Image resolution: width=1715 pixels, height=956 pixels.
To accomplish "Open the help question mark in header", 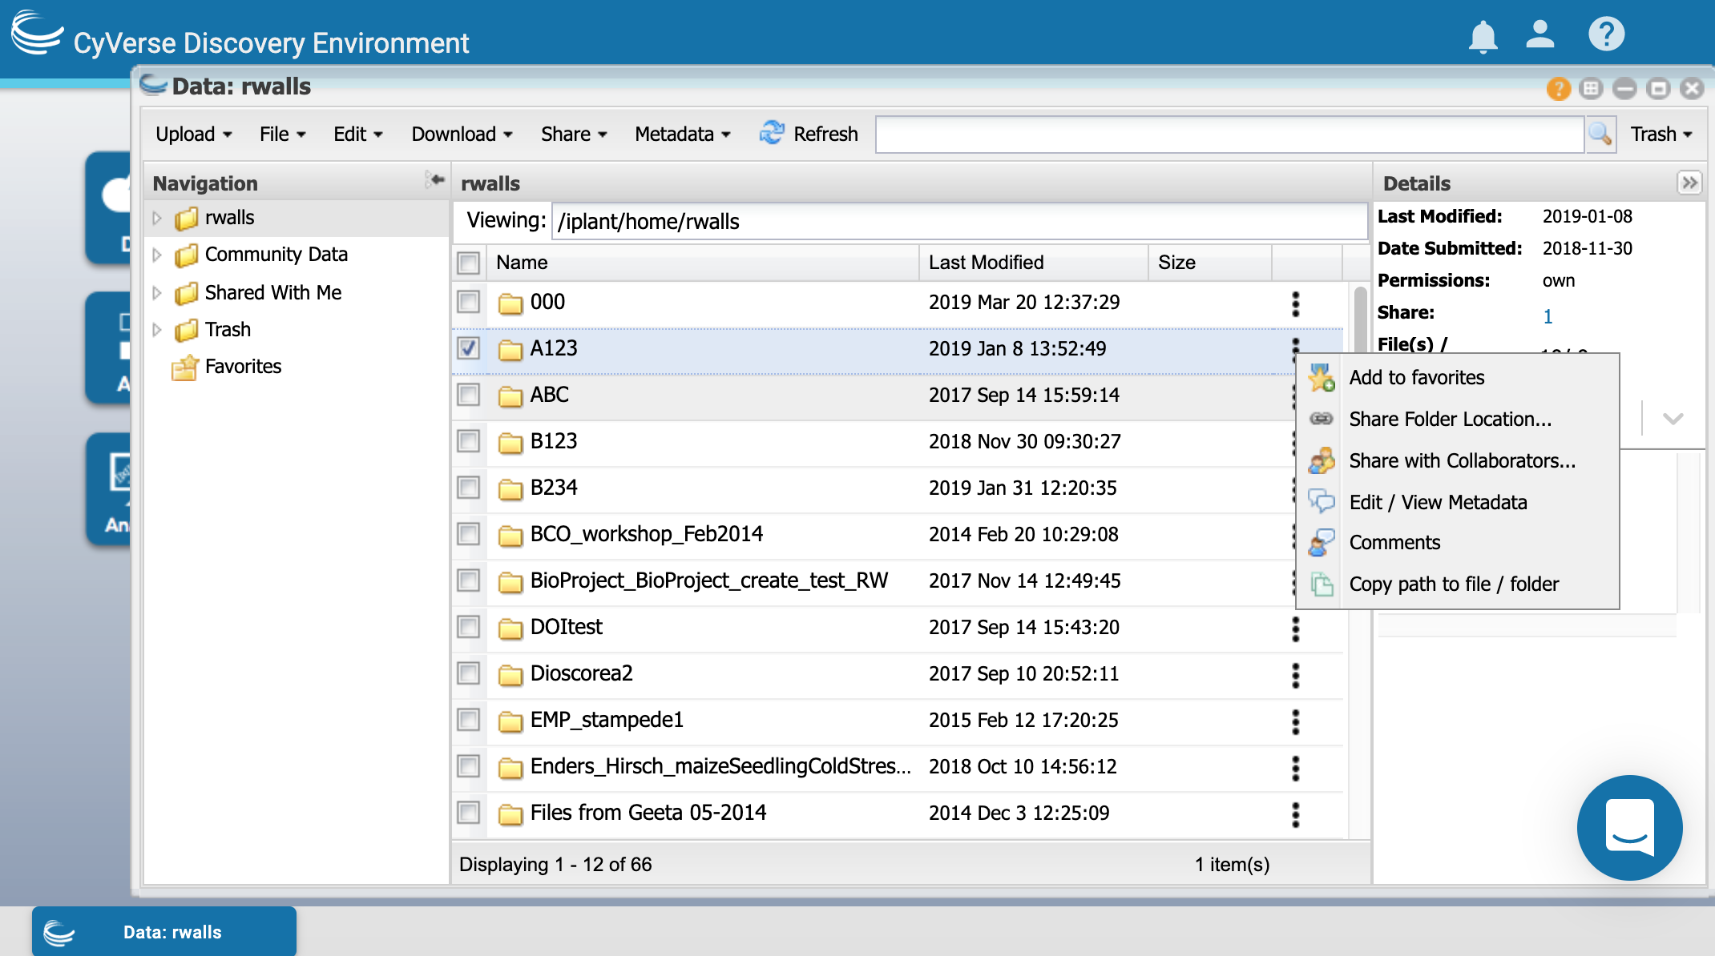I will point(1606,34).
